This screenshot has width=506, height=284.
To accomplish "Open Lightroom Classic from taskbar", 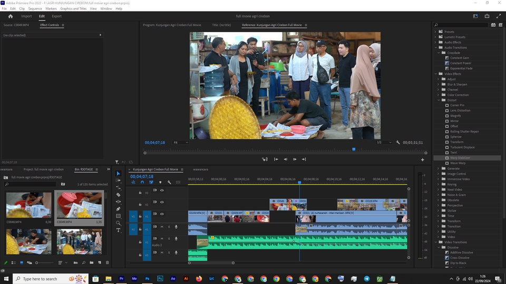I will [x=212, y=279].
